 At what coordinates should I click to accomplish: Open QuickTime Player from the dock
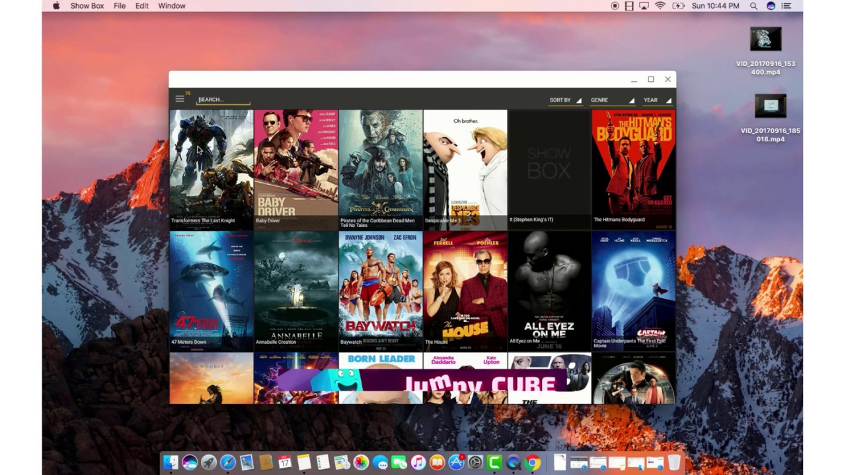(514, 462)
